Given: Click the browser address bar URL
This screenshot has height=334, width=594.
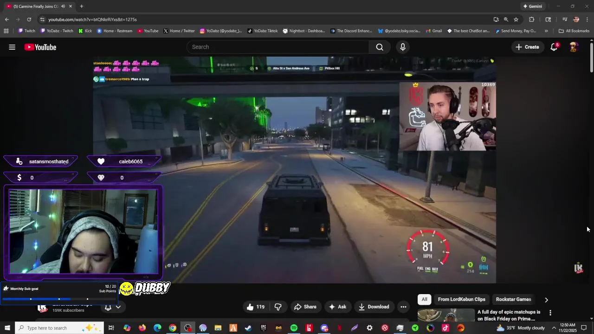Looking at the screenshot, I should pyautogui.click(x=92, y=19).
